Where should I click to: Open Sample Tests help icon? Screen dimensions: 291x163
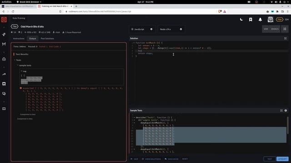286,110
